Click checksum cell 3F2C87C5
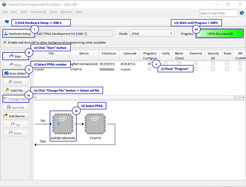The height and width of the screenshot is (187, 246). click(107, 64)
